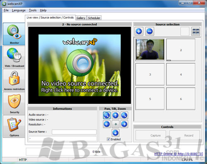Open the Security section
The width and height of the screenshot is (207, 164).
point(14,104)
